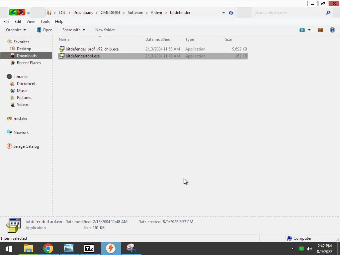Go forward with the orange forward arrow
This screenshot has width=340, height=255.
21,12
